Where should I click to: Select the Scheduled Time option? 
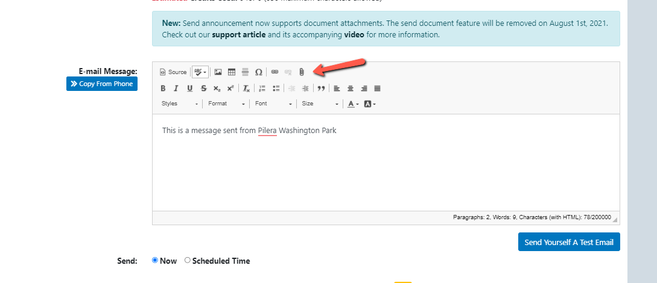pyautogui.click(x=187, y=260)
